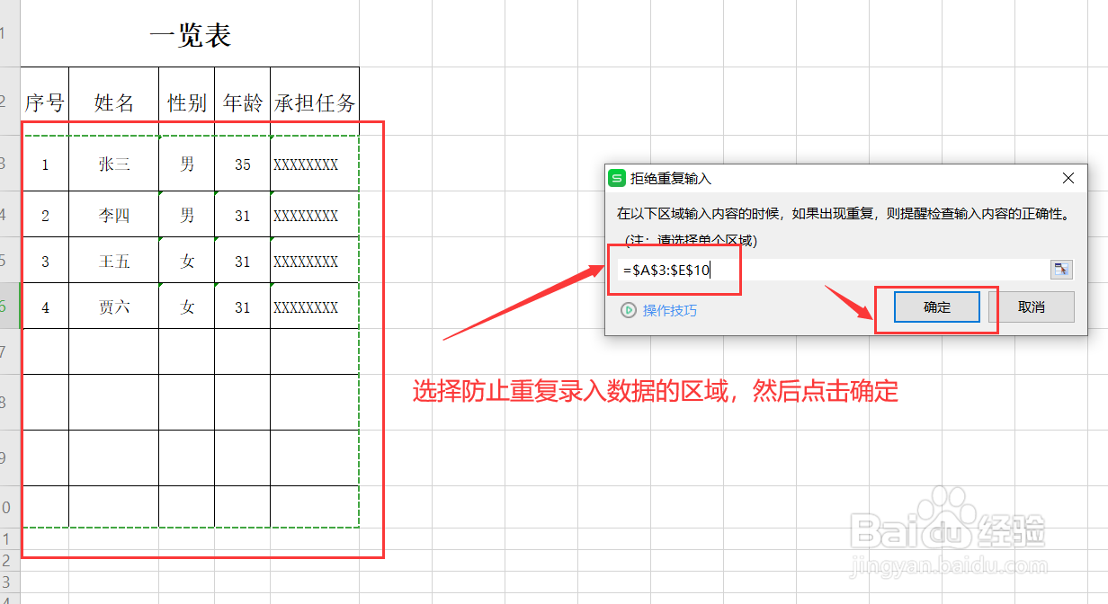Close the 拒绝重复输入 dialog
1108x604 pixels.
[1068, 178]
